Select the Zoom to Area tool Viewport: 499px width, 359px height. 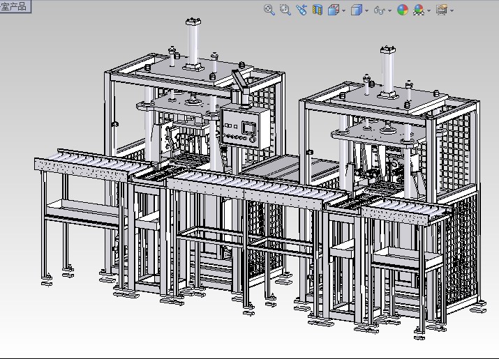(x=285, y=10)
